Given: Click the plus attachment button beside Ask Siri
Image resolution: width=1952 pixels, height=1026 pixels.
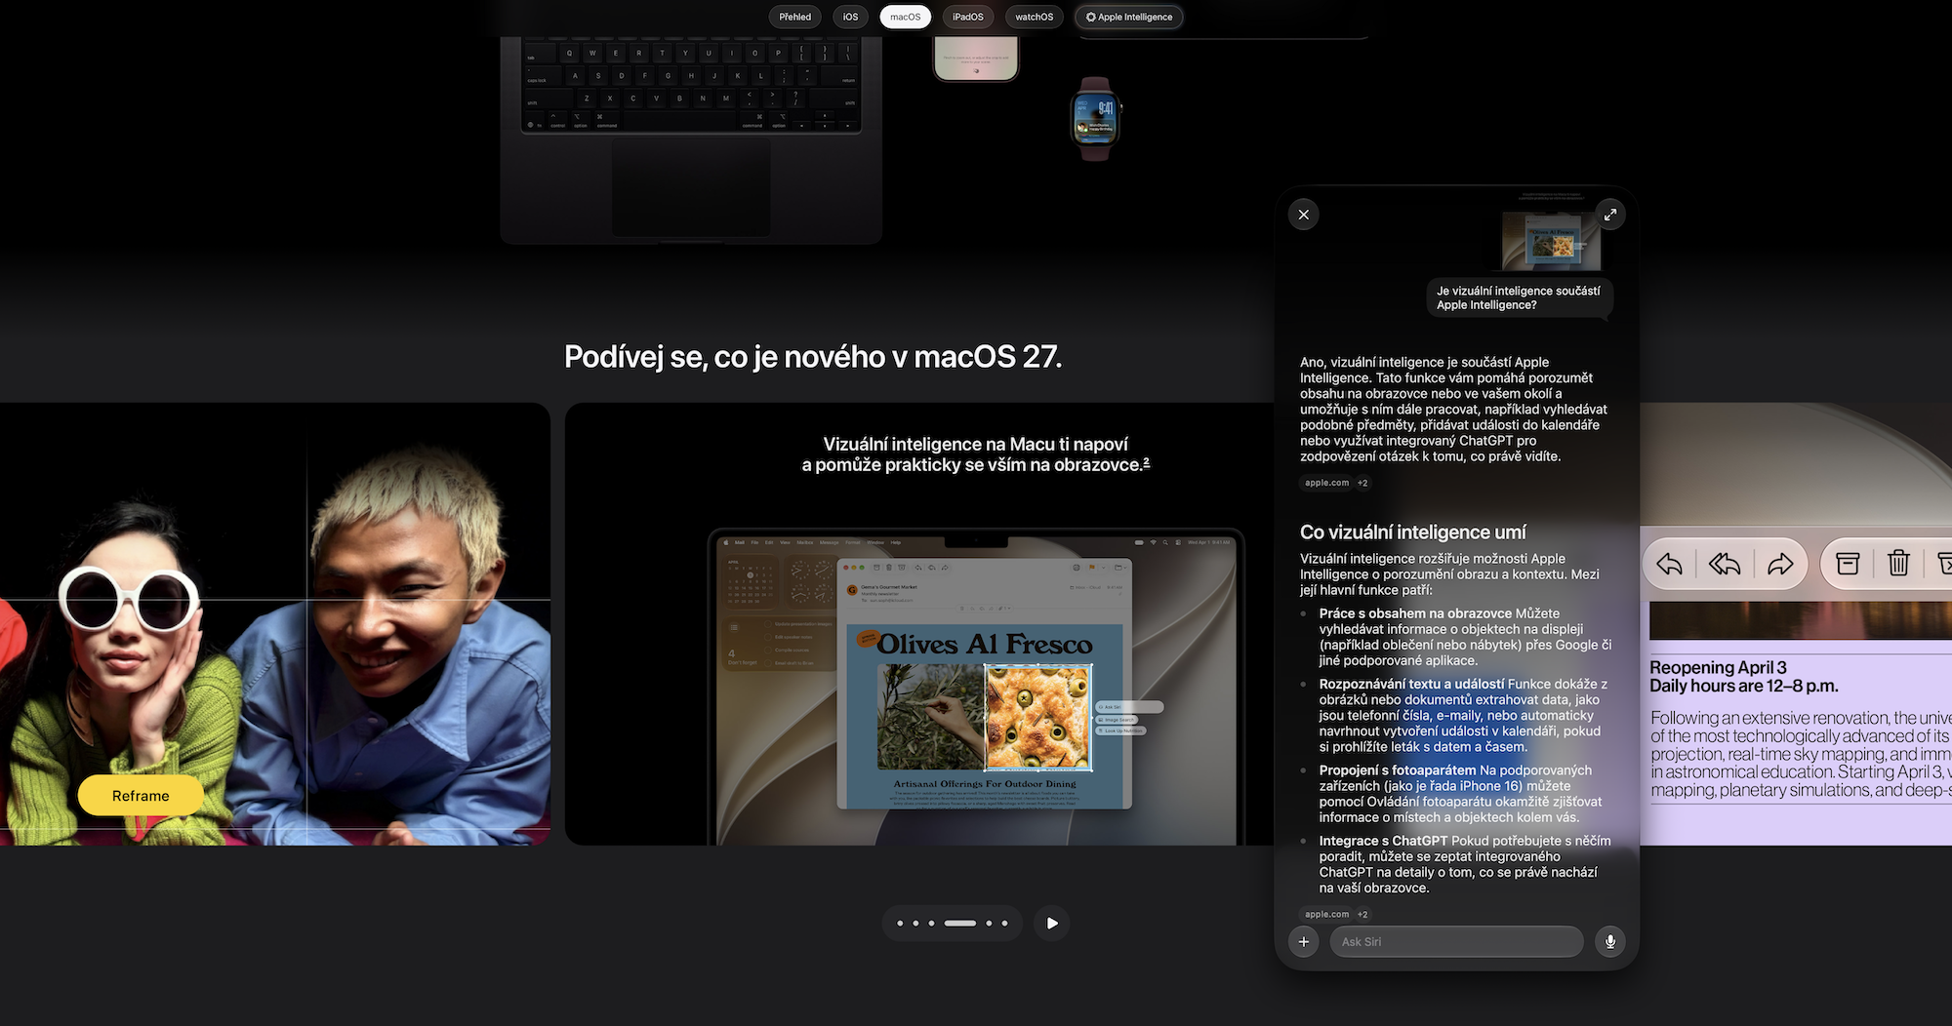Looking at the screenshot, I should pyautogui.click(x=1303, y=941).
